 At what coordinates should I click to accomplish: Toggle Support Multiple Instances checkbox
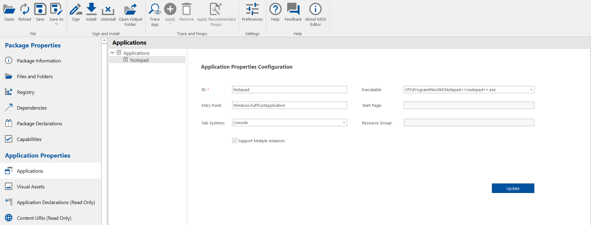[x=235, y=141]
